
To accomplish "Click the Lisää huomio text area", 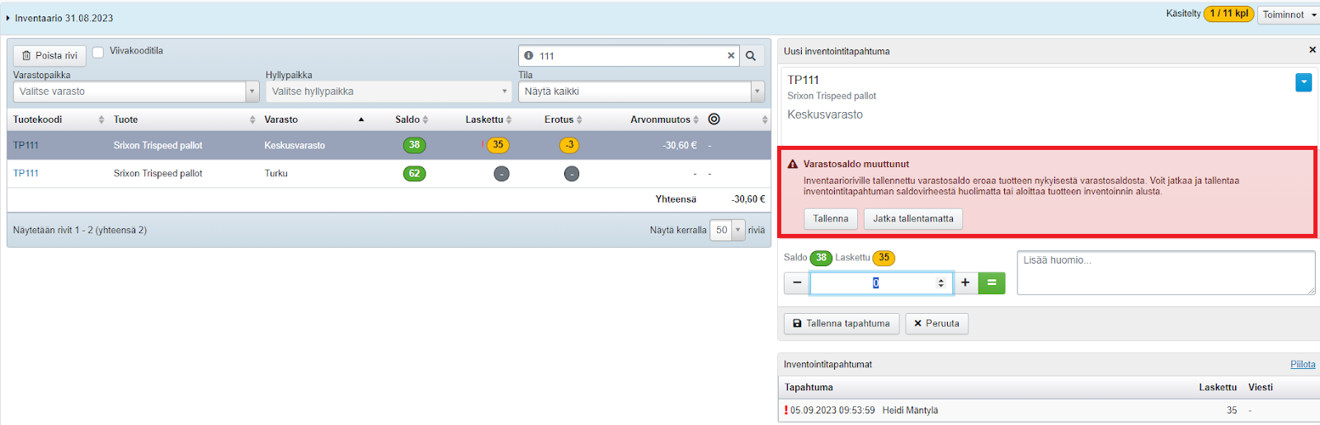I will pyautogui.click(x=1165, y=273).
